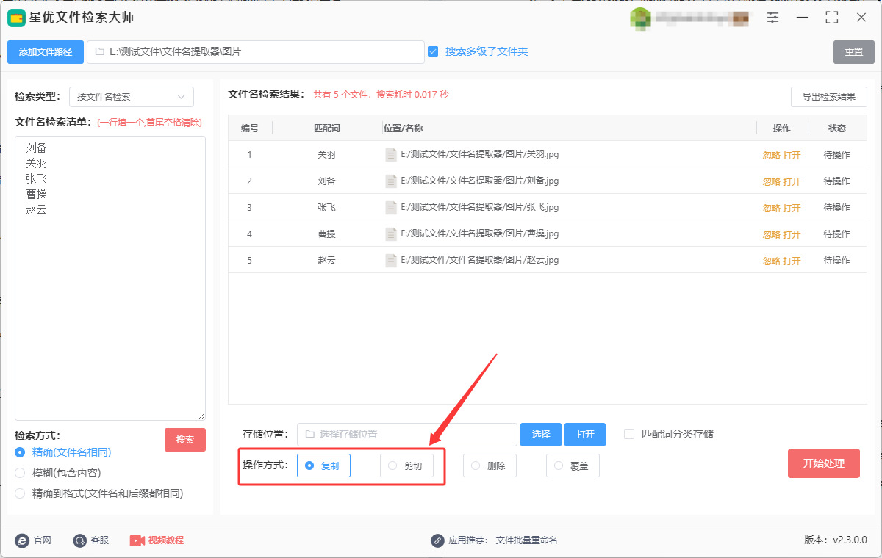Click the user avatar in the title bar
The width and height of the screenshot is (882, 558).
tap(640, 18)
